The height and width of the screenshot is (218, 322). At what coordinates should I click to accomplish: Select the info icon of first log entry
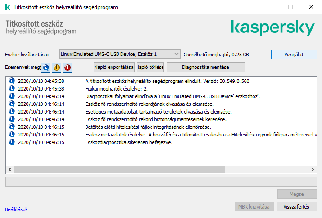pos(12,81)
